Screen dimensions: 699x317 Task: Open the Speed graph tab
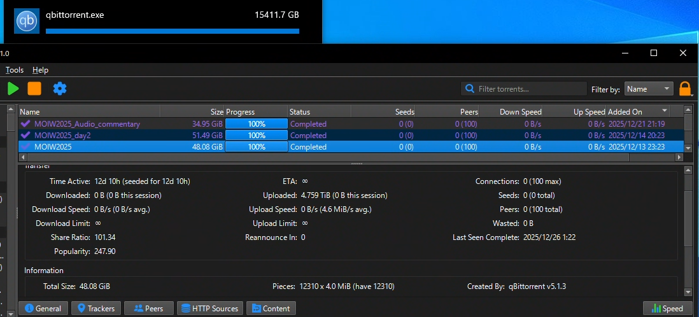[x=667, y=308]
